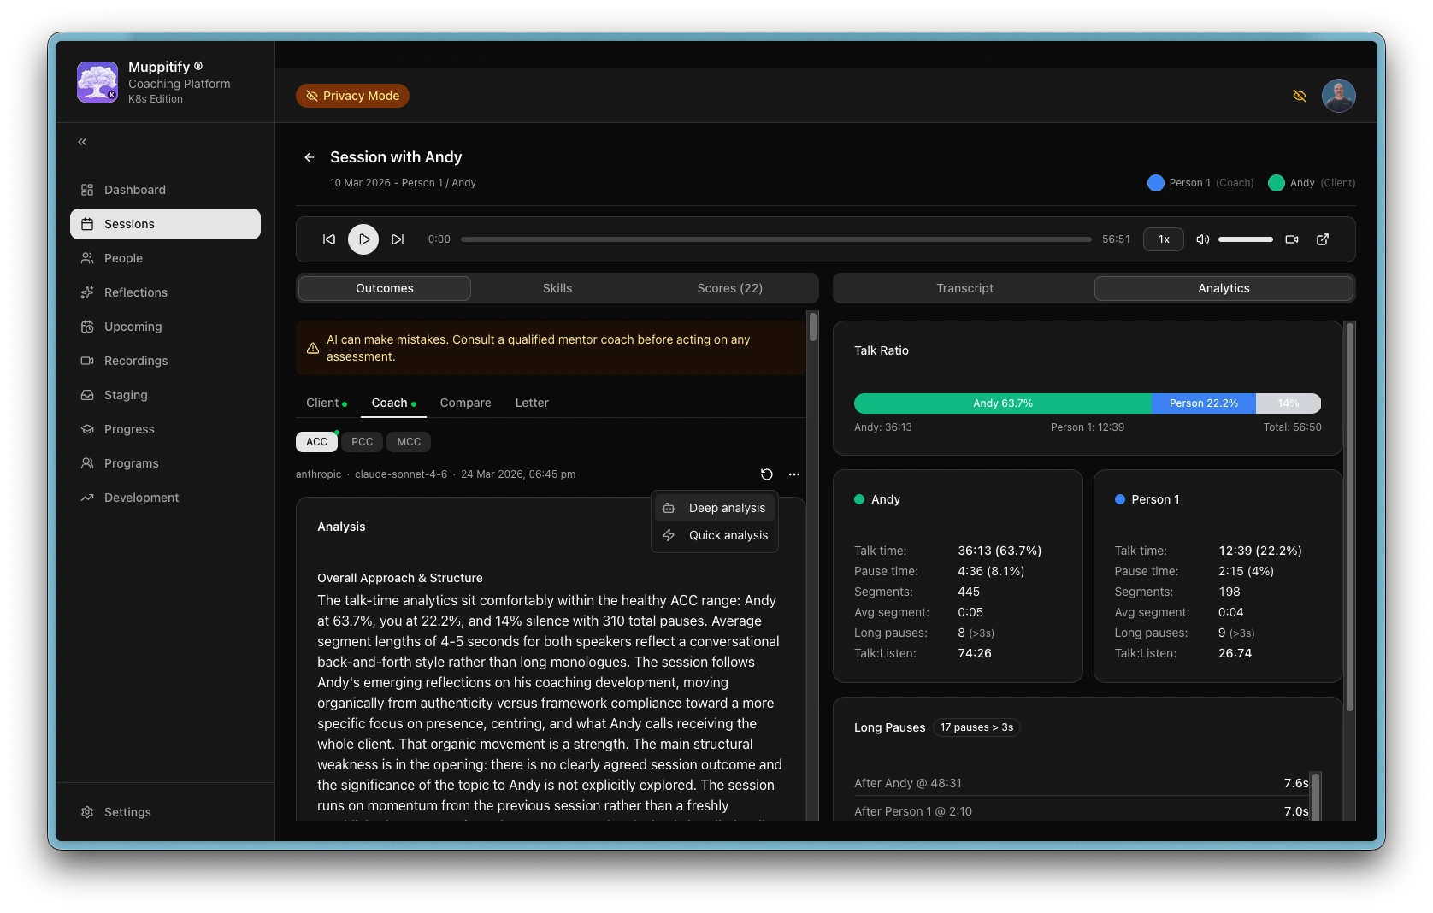
Task: Select the PCC level pill
Action: coord(362,442)
